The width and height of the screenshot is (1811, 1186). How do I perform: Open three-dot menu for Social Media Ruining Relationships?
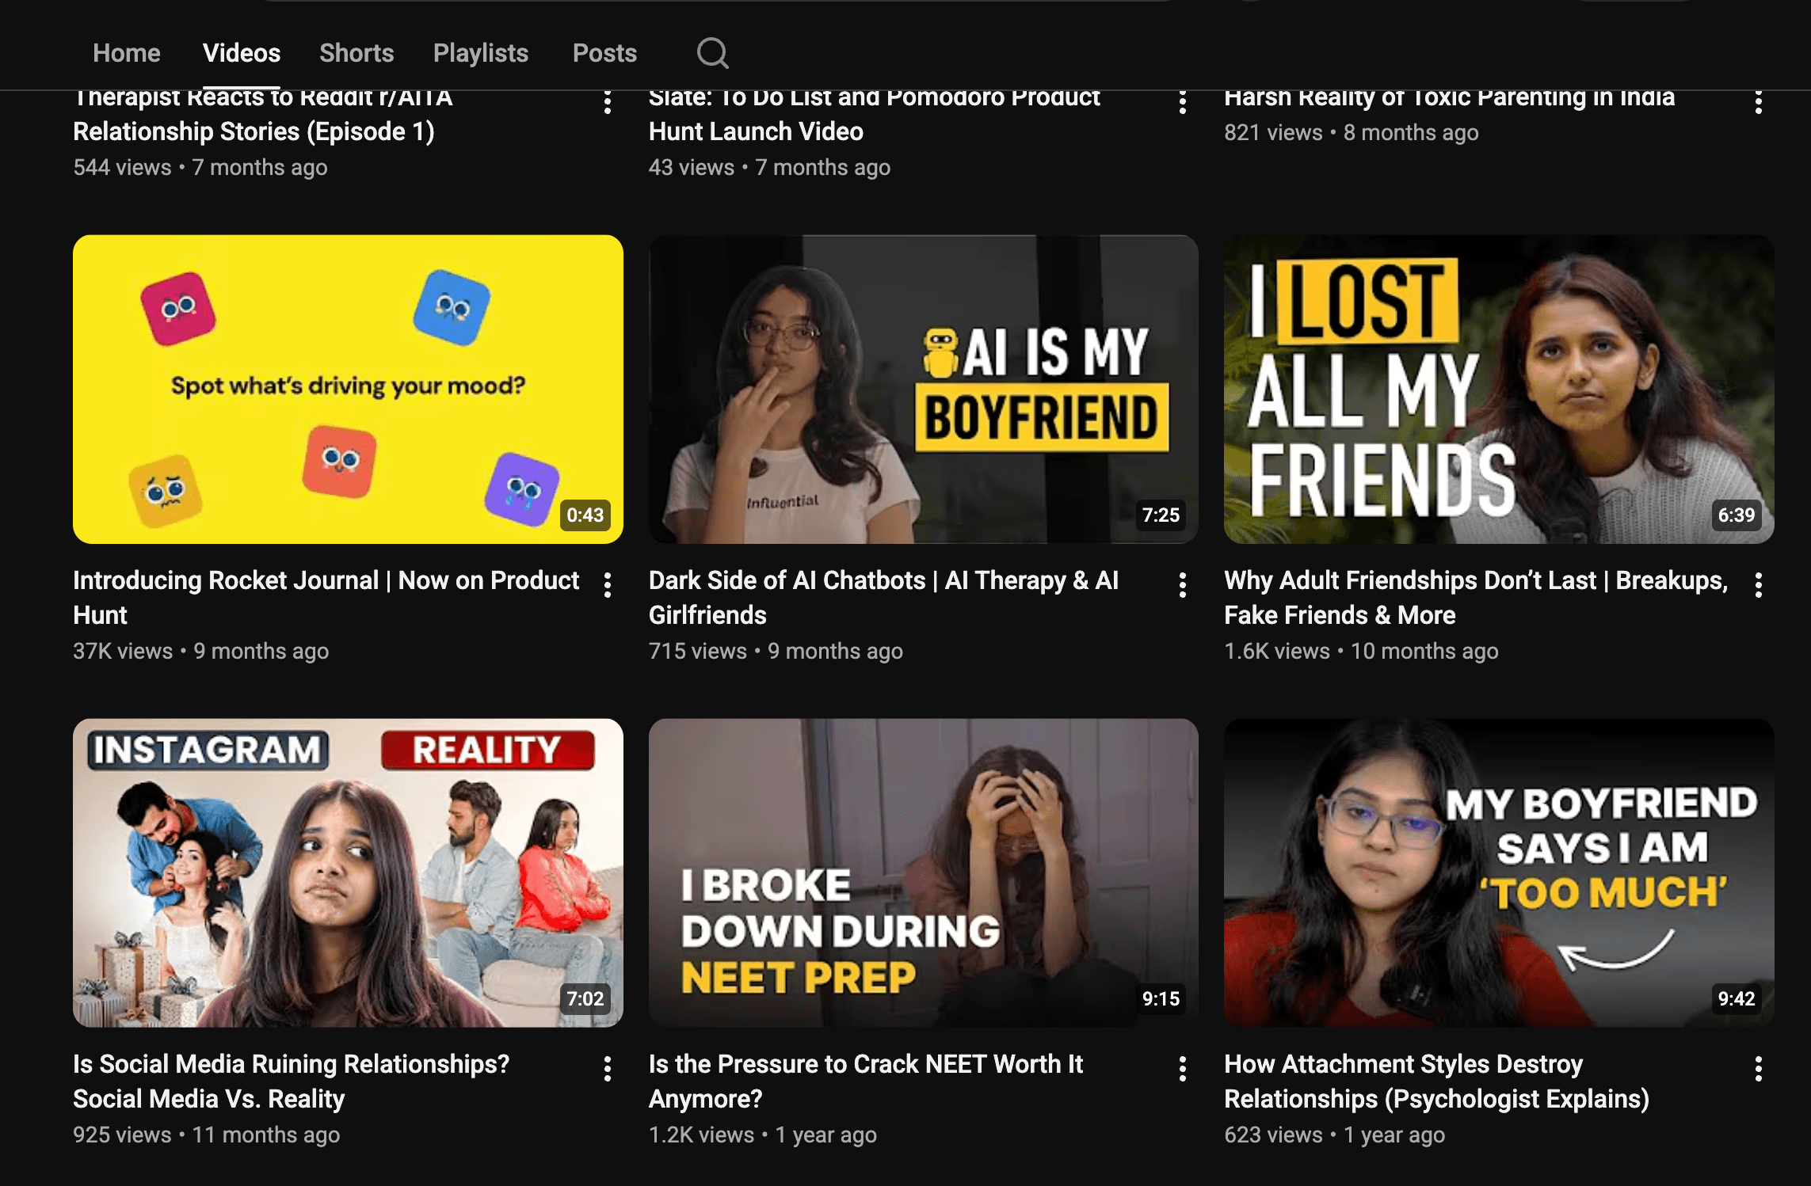pyautogui.click(x=608, y=1069)
